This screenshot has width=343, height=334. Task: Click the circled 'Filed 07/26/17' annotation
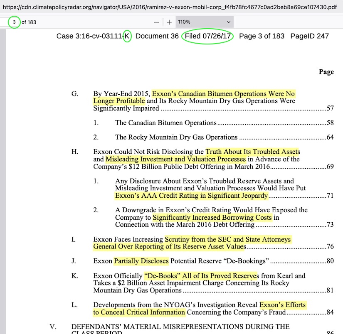click(207, 36)
